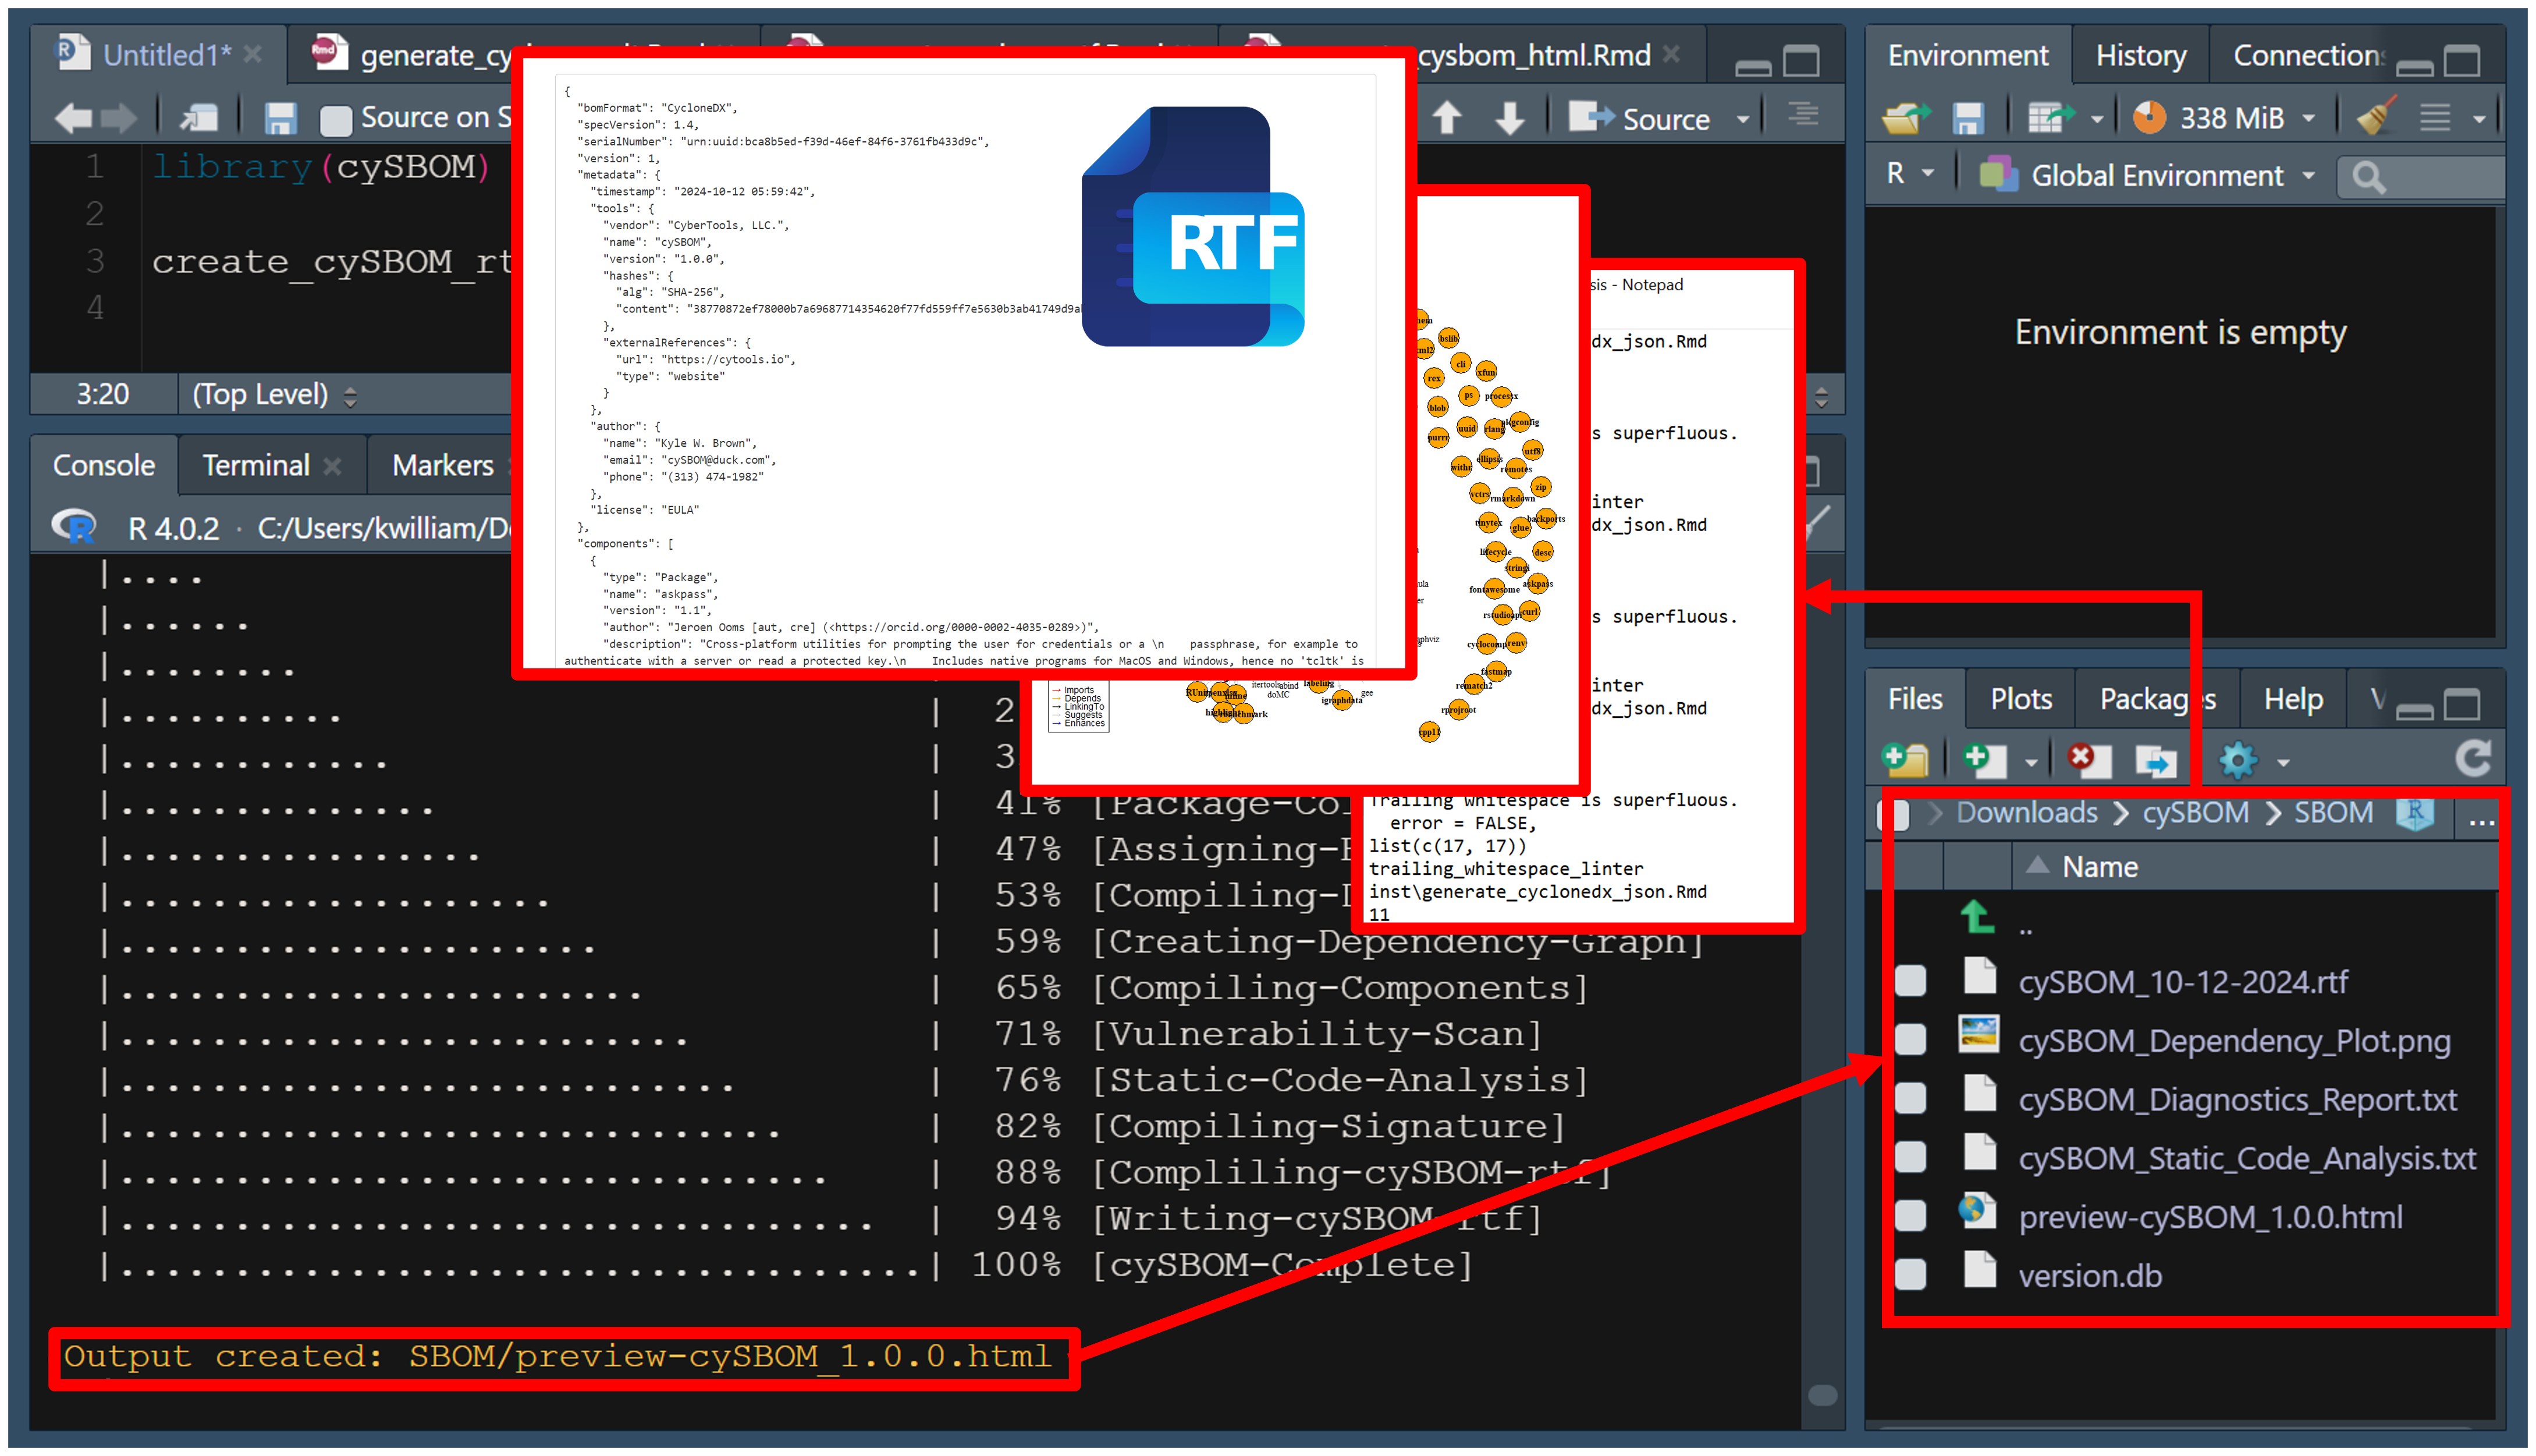
Task: Switch to the Help tab
Action: click(2292, 699)
